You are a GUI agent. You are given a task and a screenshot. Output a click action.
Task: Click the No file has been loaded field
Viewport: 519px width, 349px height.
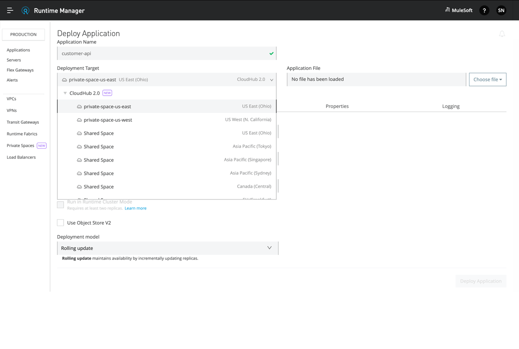coord(376,79)
